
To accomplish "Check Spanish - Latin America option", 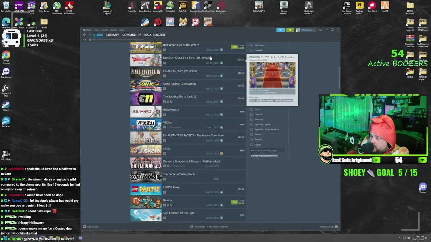I will click(252, 129).
